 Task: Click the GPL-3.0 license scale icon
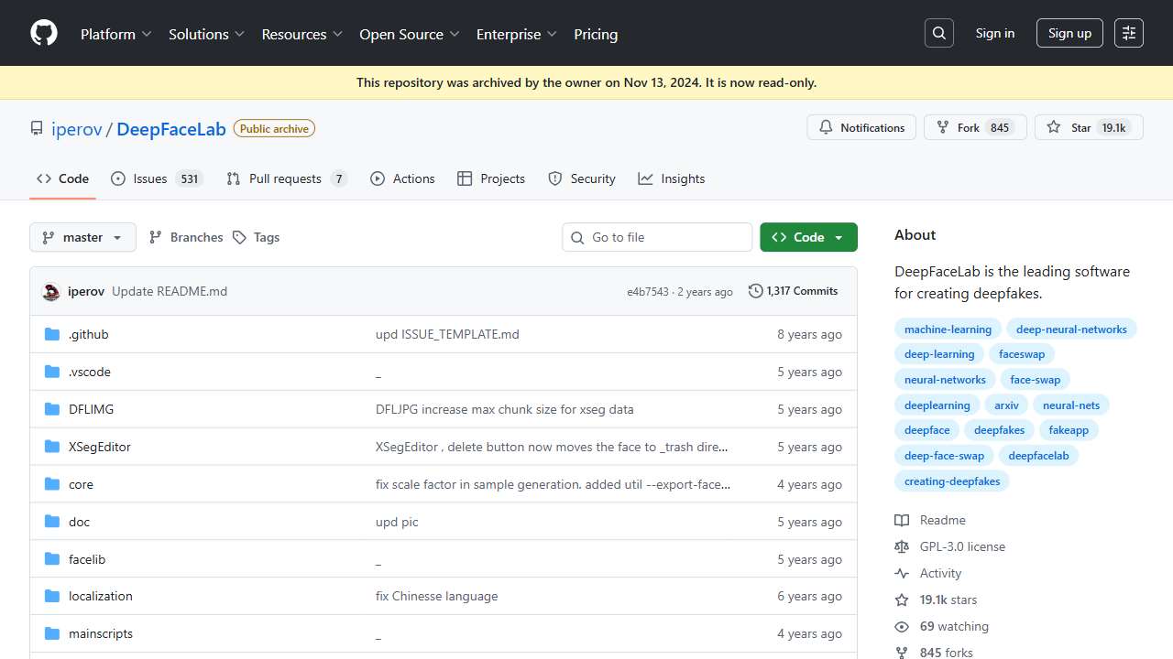(x=902, y=546)
